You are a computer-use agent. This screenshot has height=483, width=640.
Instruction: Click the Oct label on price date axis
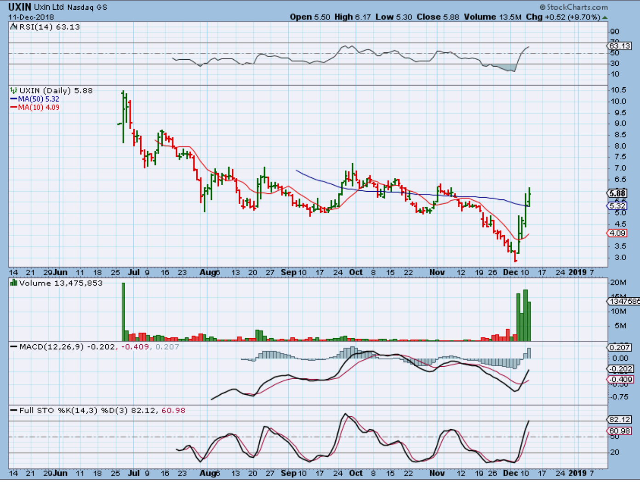coord(355,273)
